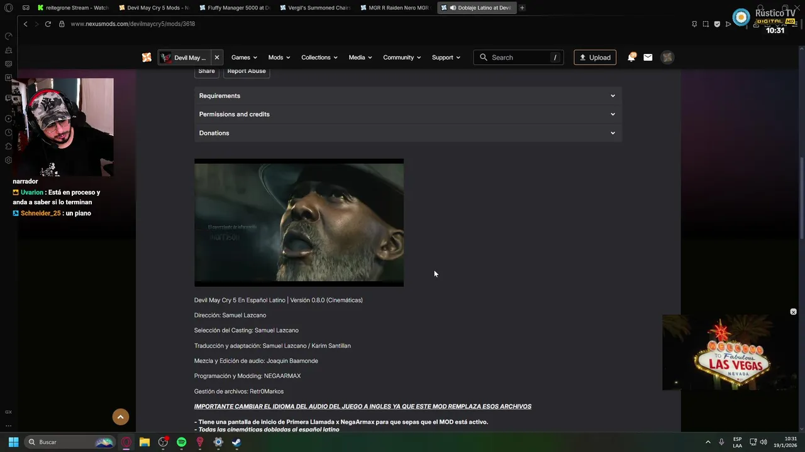
Task: Switch to Fluffy Manager 5000 tab
Action: (235, 8)
